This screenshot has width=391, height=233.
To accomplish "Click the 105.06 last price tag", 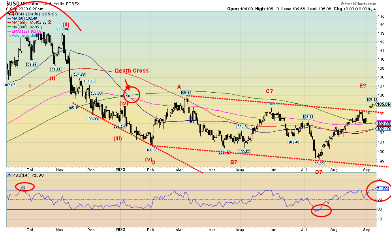I will (382, 104).
